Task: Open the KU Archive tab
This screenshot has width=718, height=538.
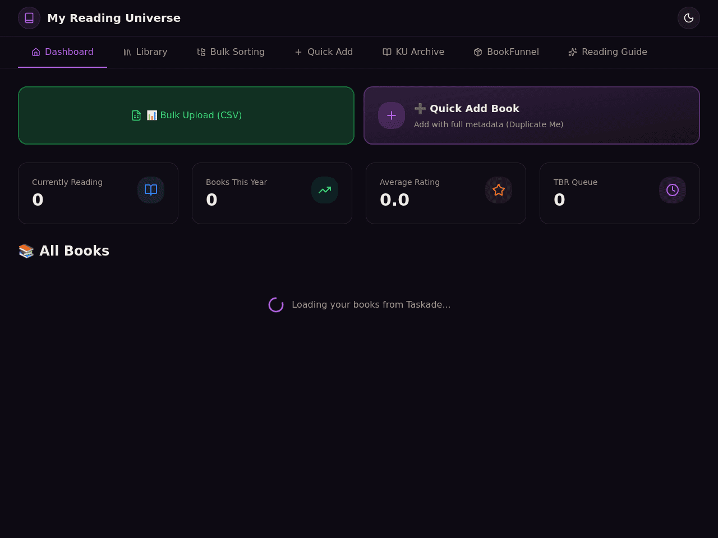Action: (413, 52)
